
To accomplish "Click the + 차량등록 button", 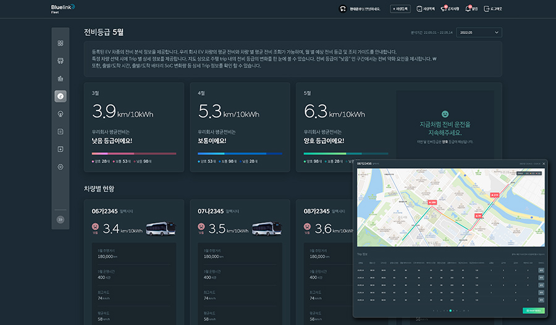I will click(400, 9).
